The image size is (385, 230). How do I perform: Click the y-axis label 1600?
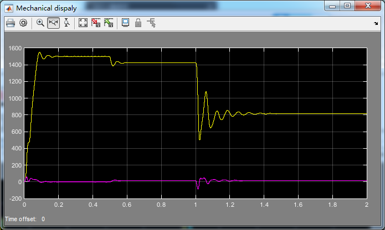point(15,48)
